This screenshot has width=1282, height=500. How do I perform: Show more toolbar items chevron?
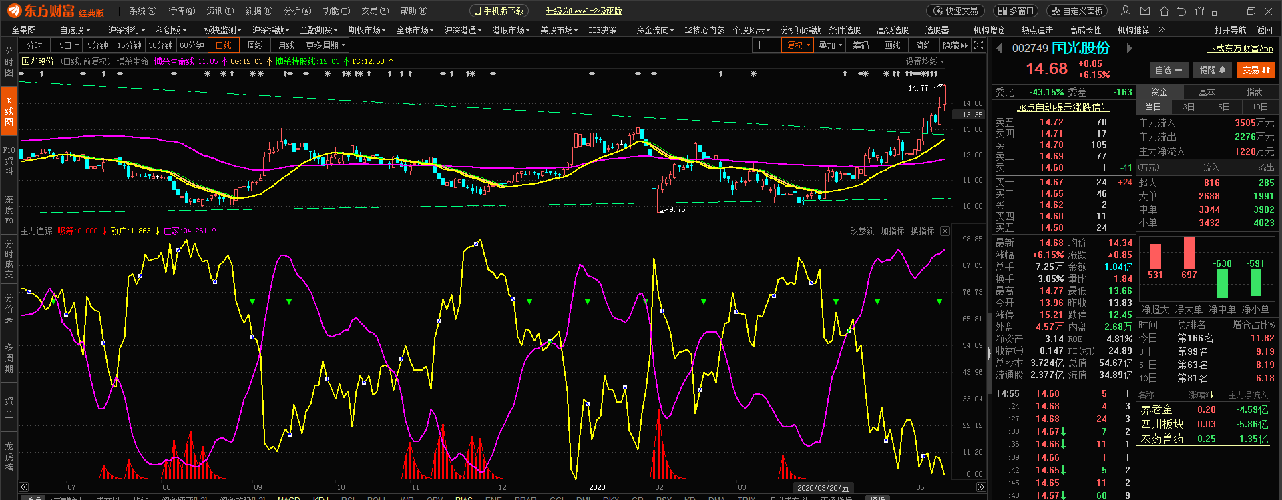pyautogui.click(x=1162, y=30)
